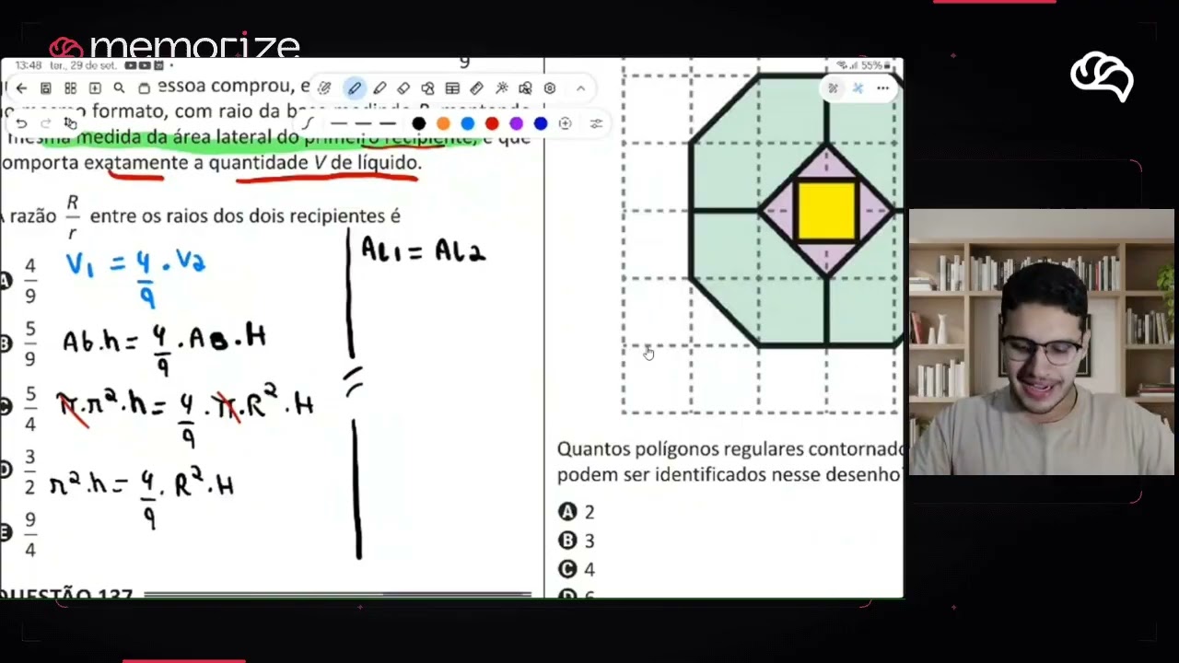Select answer option C with value 4
The height and width of the screenshot is (663, 1179).
(577, 569)
